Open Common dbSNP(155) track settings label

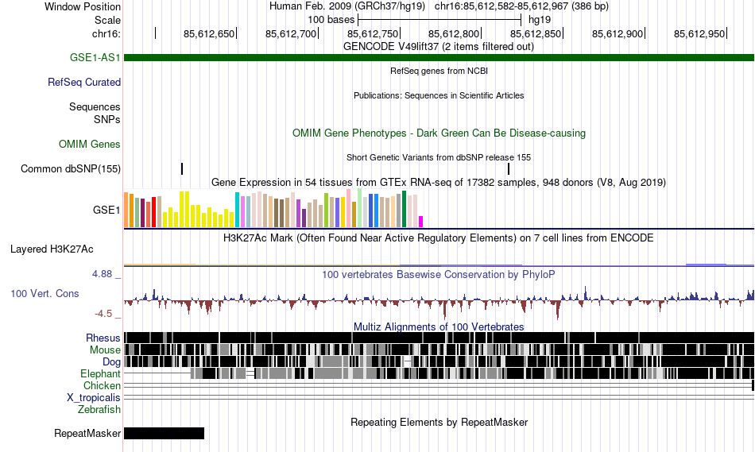point(71,168)
